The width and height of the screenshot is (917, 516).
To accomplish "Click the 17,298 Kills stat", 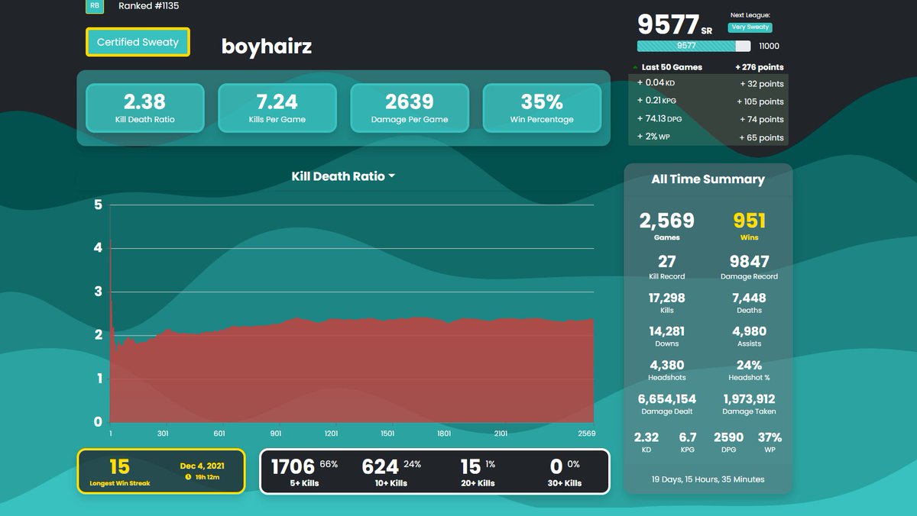I will pos(667,302).
